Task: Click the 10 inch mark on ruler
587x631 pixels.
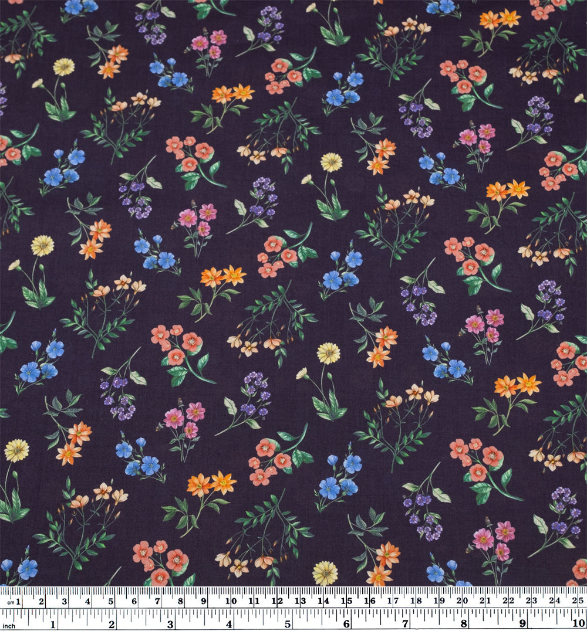Action: (x=577, y=622)
